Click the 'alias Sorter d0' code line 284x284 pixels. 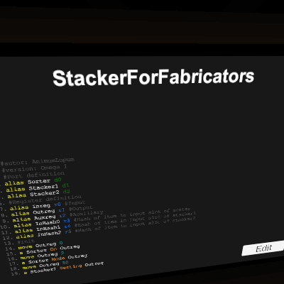[33, 182]
